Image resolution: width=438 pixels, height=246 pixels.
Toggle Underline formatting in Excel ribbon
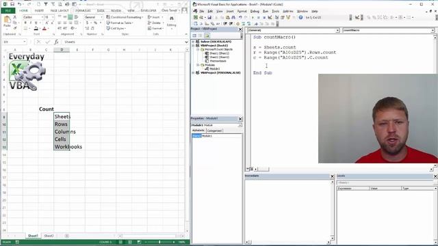pyautogui.click(x=36, y=23)
